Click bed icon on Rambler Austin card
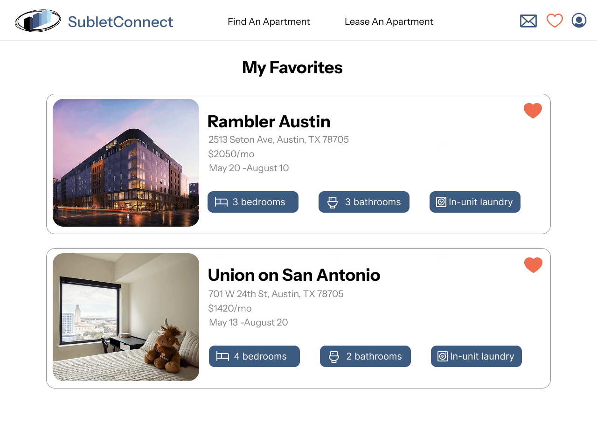Viewport: 597px width, 423px height. (221, 202)
